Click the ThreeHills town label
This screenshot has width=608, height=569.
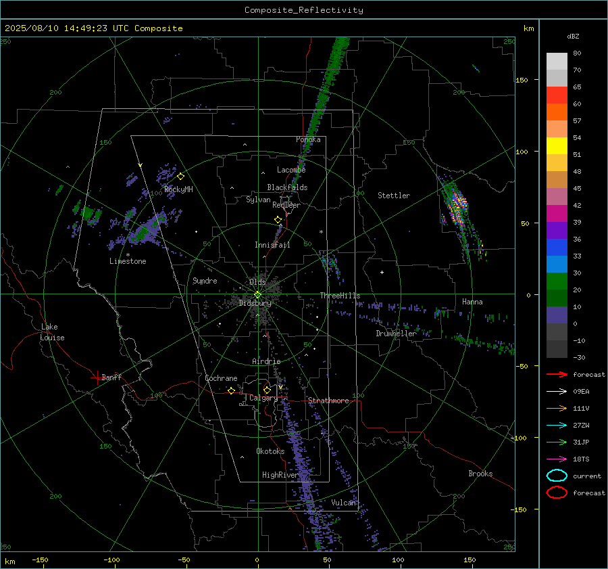point(340,296)
